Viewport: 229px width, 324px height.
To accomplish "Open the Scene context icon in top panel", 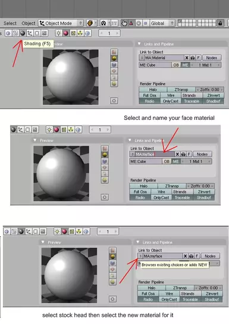I will (x=44, y=33).
